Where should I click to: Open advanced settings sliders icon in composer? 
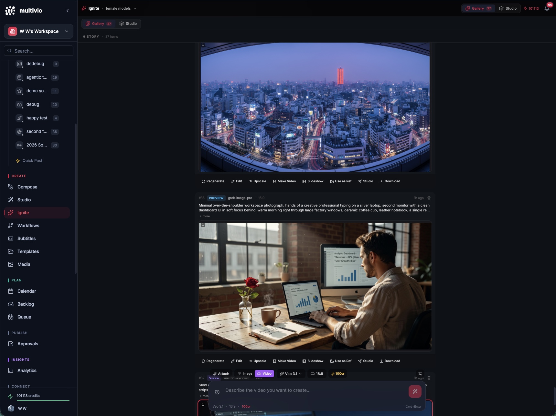pyautogui.click(x=420, y=374)
